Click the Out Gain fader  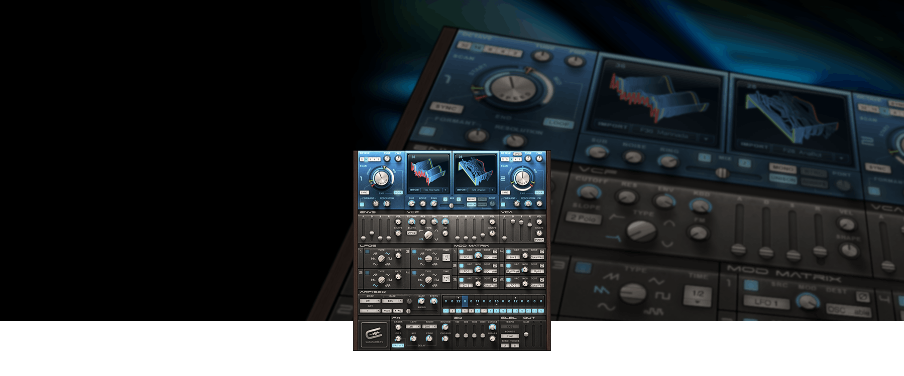(x=526, y=334)
